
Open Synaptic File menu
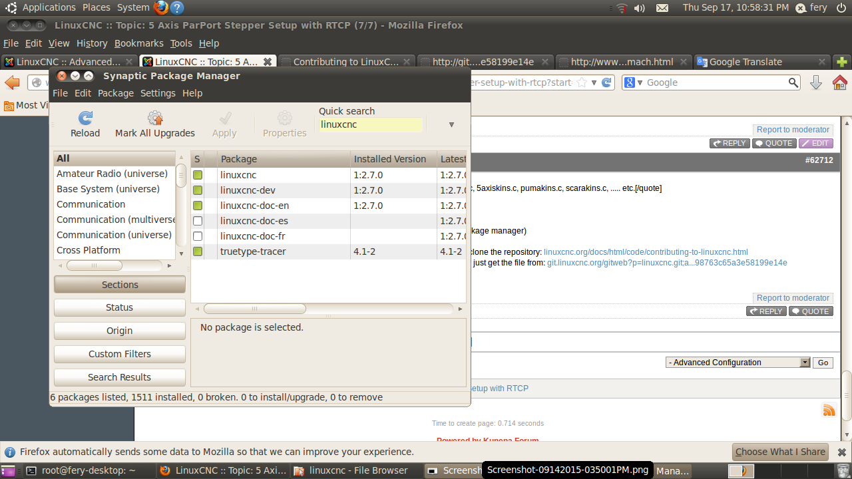point(60,93)
